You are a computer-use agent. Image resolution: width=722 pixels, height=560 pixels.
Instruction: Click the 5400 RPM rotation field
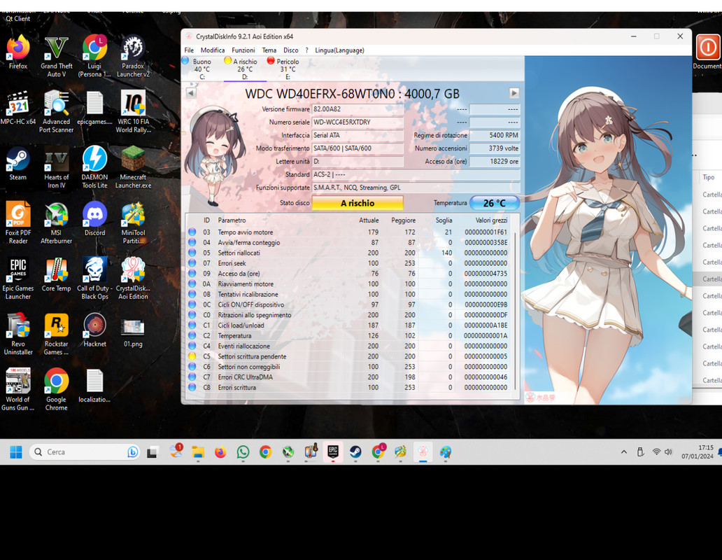pos(495,135)
